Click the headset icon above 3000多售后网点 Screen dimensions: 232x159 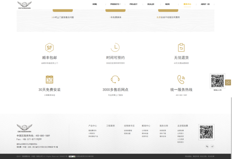click(x=115, y=79)
